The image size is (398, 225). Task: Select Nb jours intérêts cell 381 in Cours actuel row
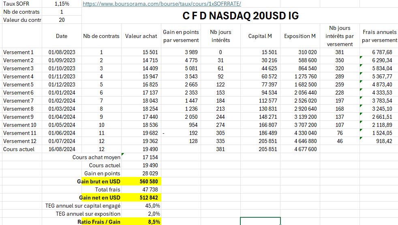(x=220, y=149)
